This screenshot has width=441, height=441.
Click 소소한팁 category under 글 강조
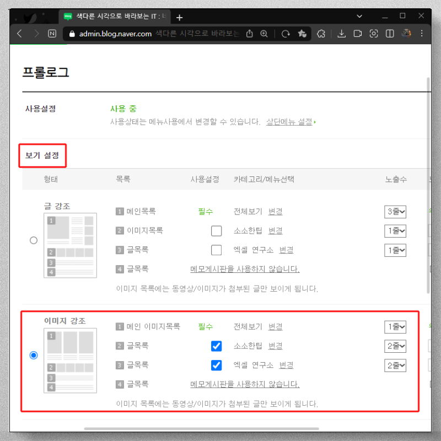click(248, 231)
